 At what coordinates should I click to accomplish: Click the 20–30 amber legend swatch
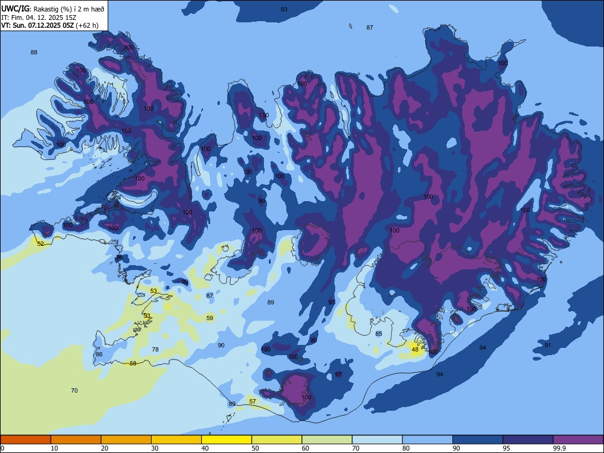coord(126,440)
